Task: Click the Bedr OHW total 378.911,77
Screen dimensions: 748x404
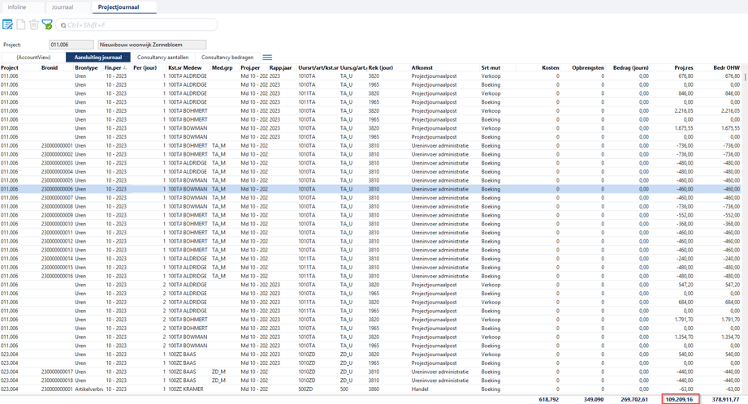Action: (x=725, y=399)
